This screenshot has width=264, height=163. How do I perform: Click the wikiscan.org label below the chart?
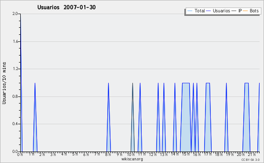click(132, 159)
